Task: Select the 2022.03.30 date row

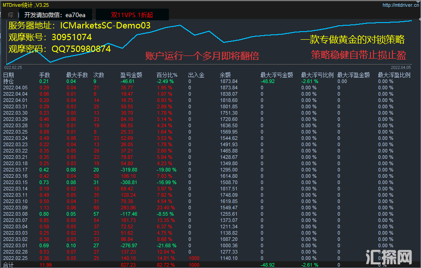Action: (x=15, y=113)
